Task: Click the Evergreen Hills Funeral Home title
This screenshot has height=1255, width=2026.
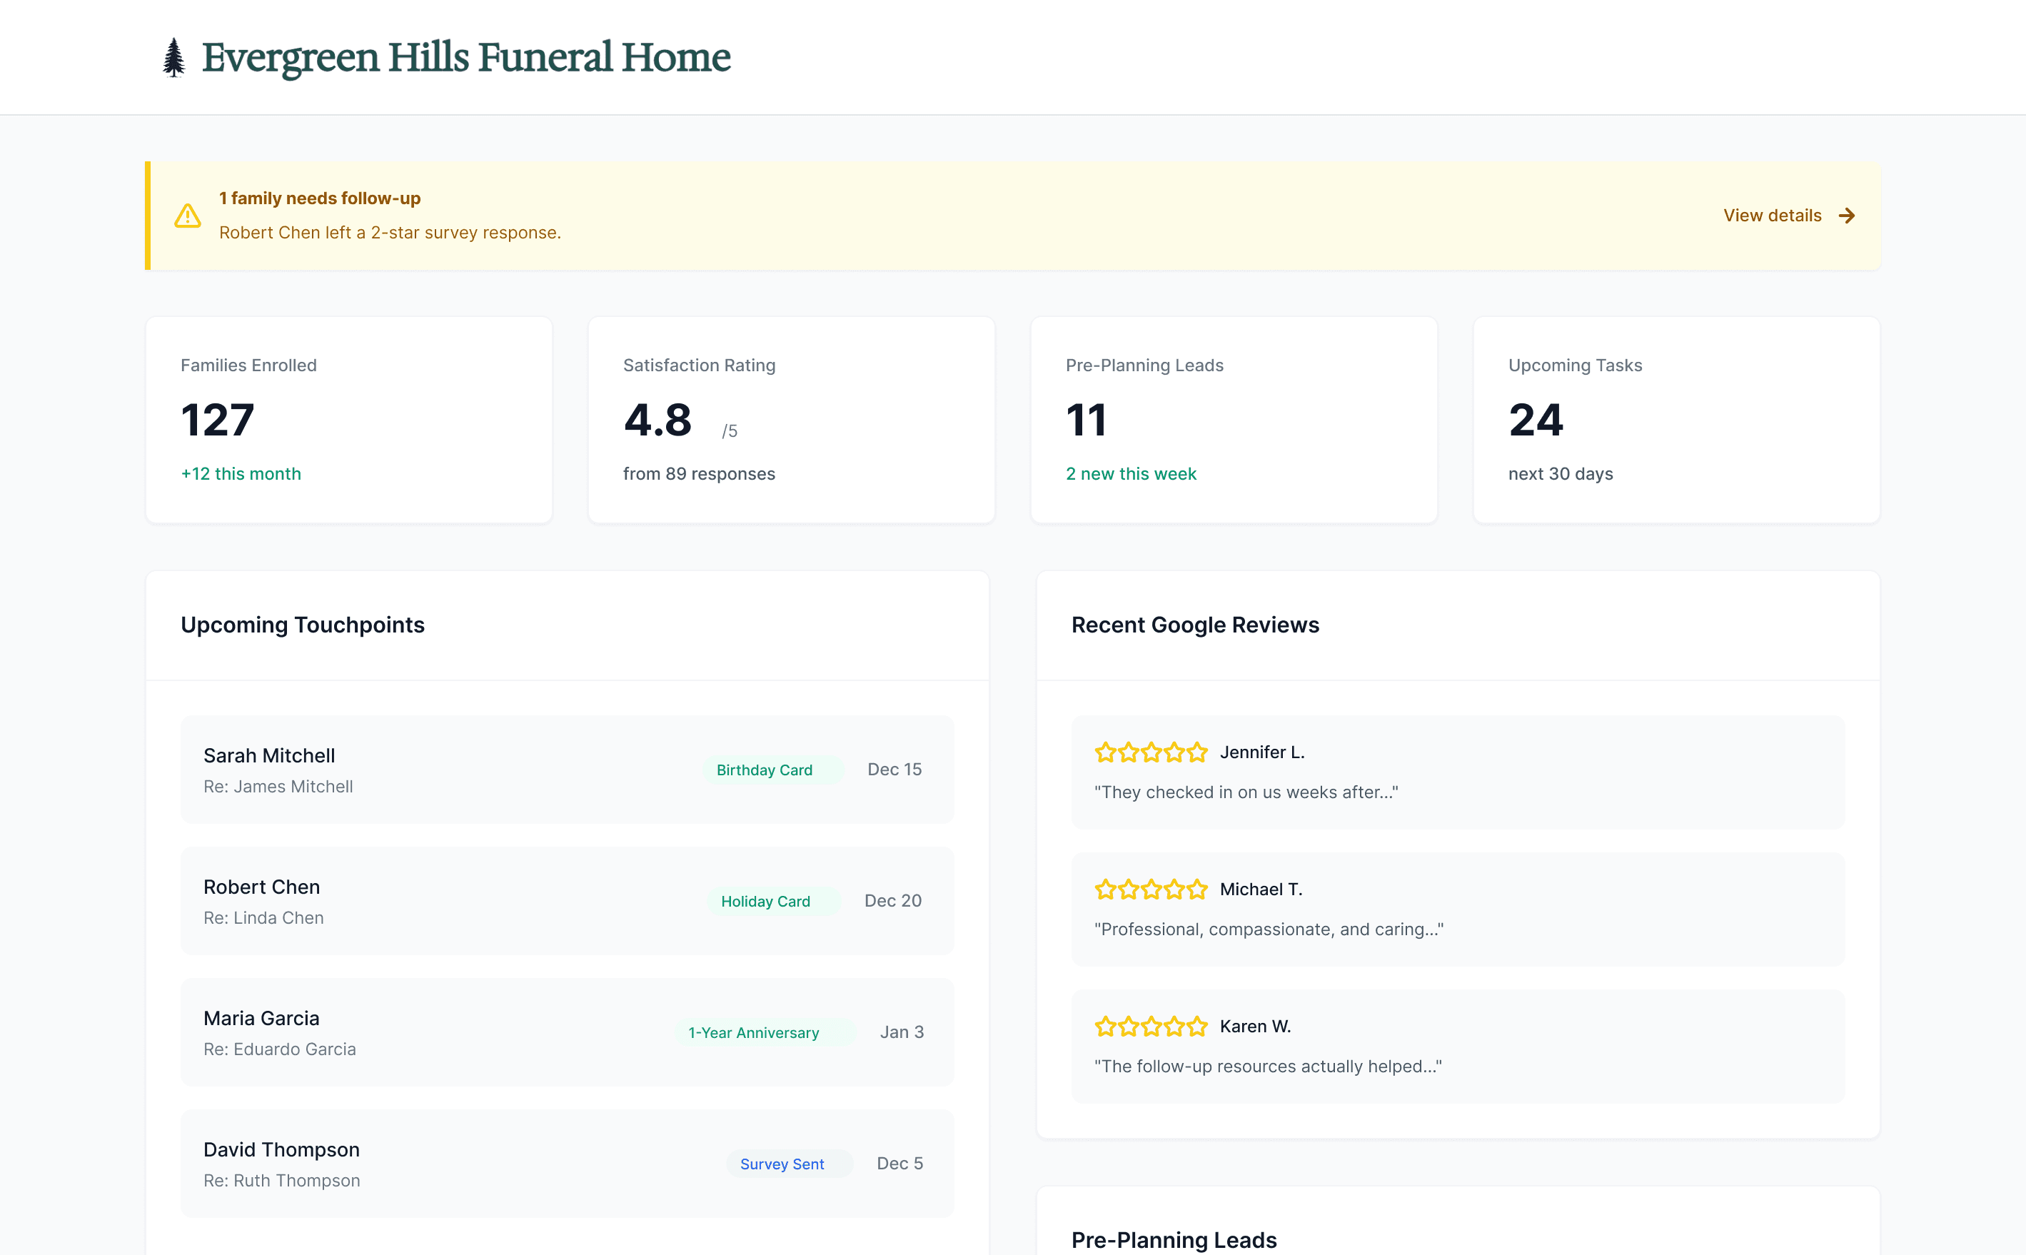Action: [x=465, y=57]
